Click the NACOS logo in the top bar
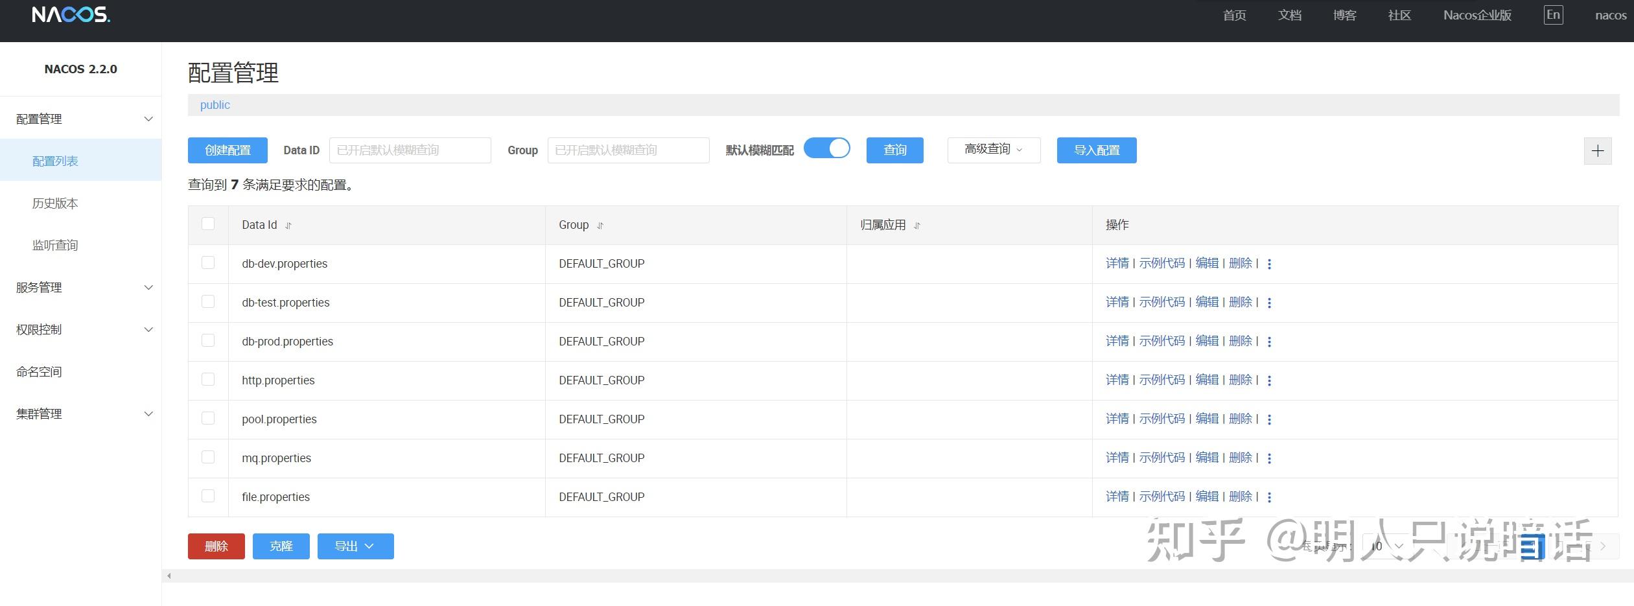This screenshot has width=1634, height=606. pyautogui.click(x=70, y=16)
